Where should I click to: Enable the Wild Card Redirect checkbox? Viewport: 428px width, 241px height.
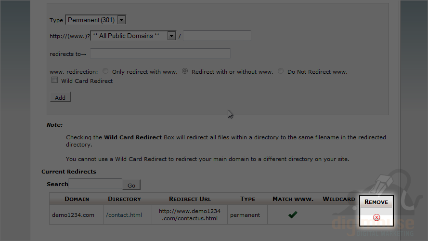pos(55,80)
